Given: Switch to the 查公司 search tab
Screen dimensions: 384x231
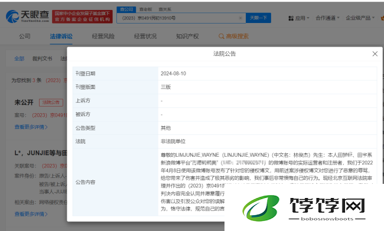Looking at the screenshot, I should pyautogui.click(x=126, y=9).
